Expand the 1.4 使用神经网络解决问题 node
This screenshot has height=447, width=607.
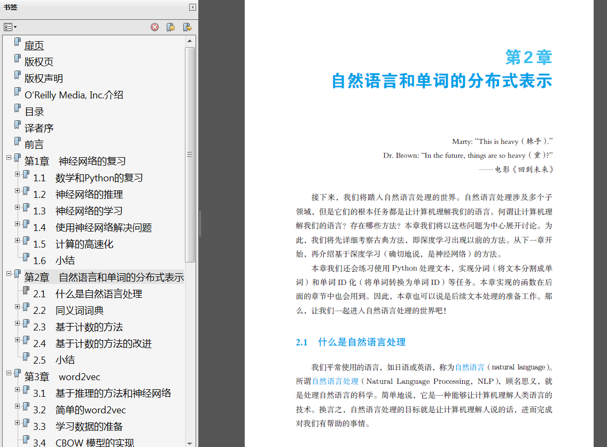click(x=18, y=223)
